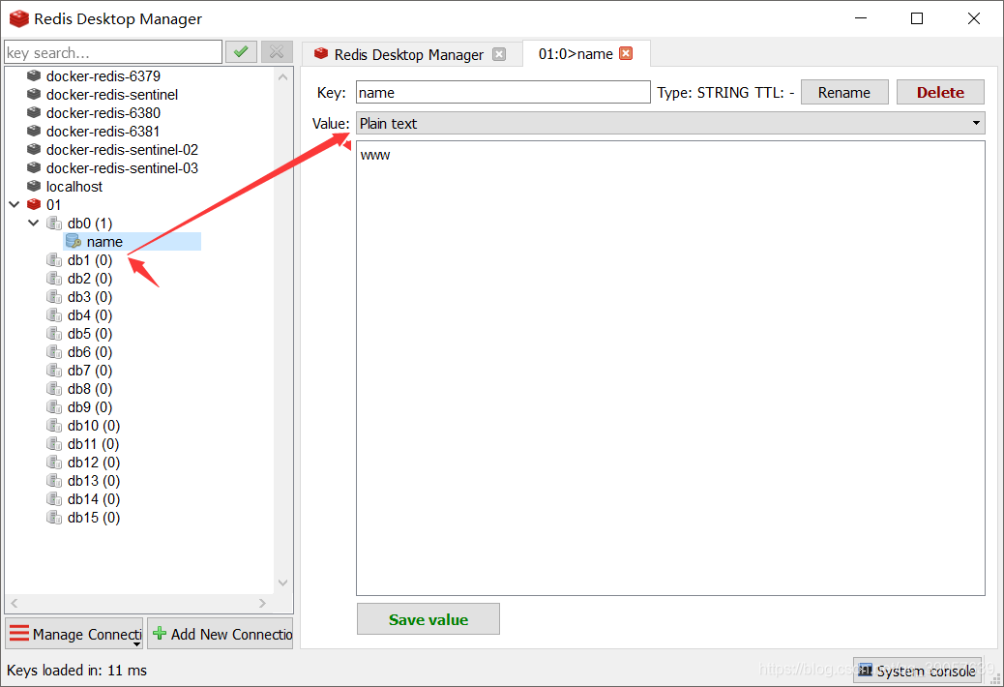The image size is (1004, 687).
Task: Click the db4 database icon
Action: pyautogui.click(x=54, y=315)
